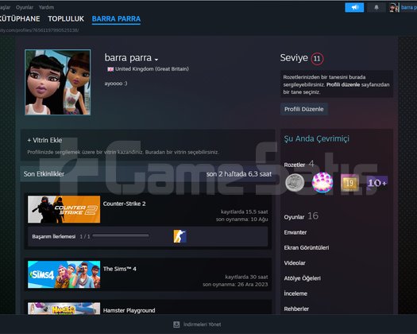Click İndirmeleri Yönet at the bottom
The image size is (417, 334).
click(202, 324)
